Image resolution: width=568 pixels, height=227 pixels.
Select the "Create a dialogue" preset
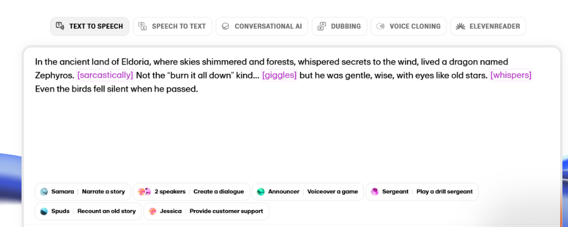(218, 192)
